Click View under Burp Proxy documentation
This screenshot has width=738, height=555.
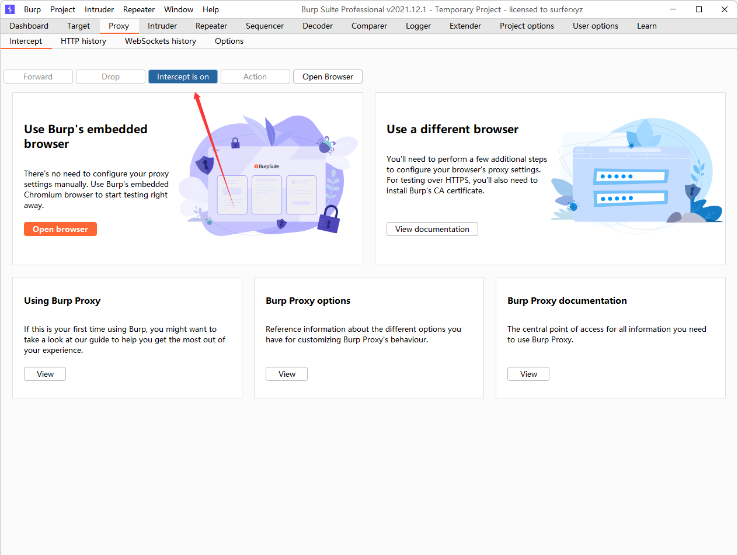(x=528, y=374)
